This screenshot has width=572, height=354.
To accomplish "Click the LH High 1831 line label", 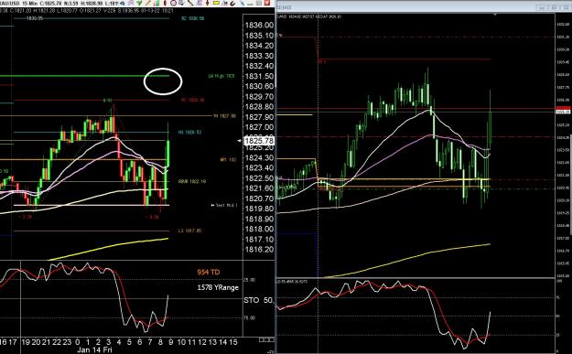I will (221, 76).
